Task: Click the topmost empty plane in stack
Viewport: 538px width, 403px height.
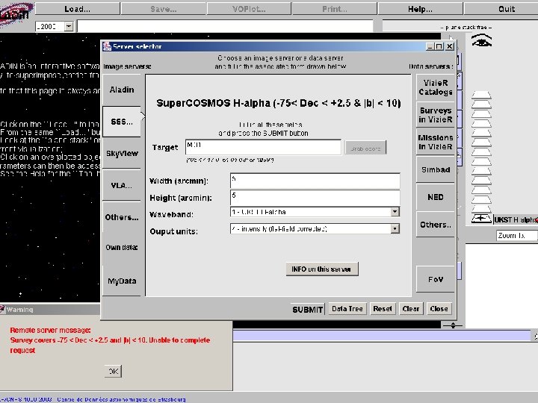Action: tap(481, 95)
